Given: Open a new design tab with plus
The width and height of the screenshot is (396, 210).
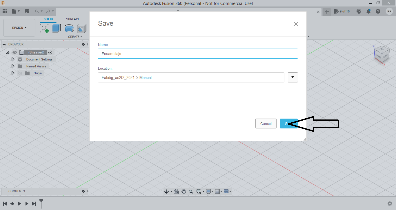Looking at the screenshot, I should click(327, 12).
